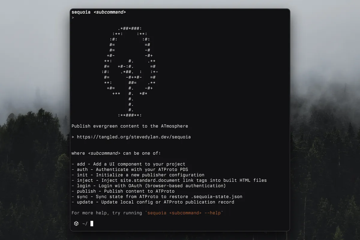This screenshot has height=240, width=360.
Task: Click the '~/' directory path in the prompt
Action: [x=85, y=223]
